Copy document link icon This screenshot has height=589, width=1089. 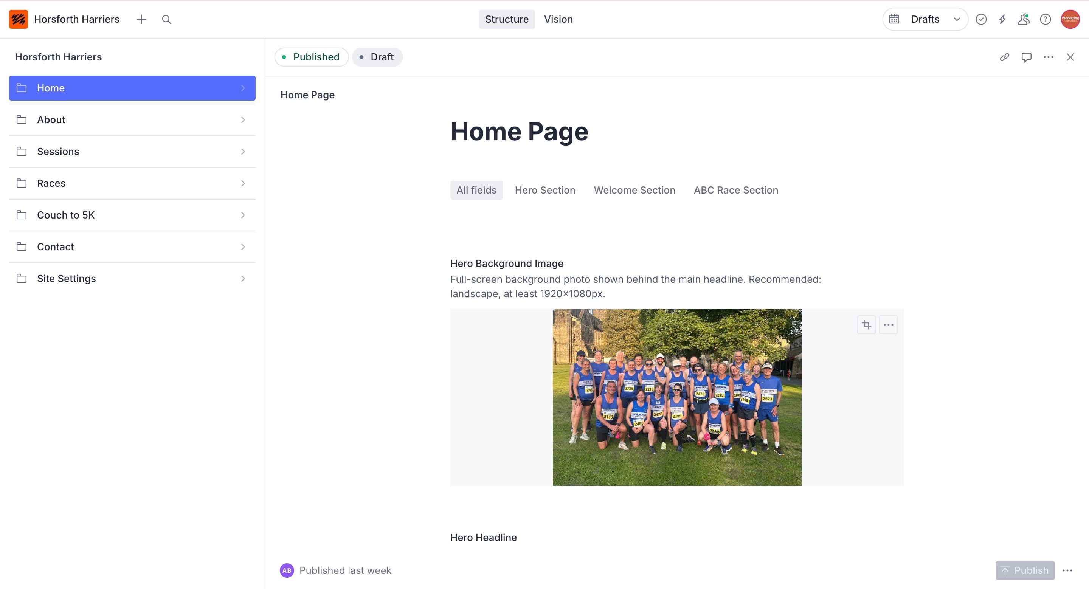coord(1004,57)
